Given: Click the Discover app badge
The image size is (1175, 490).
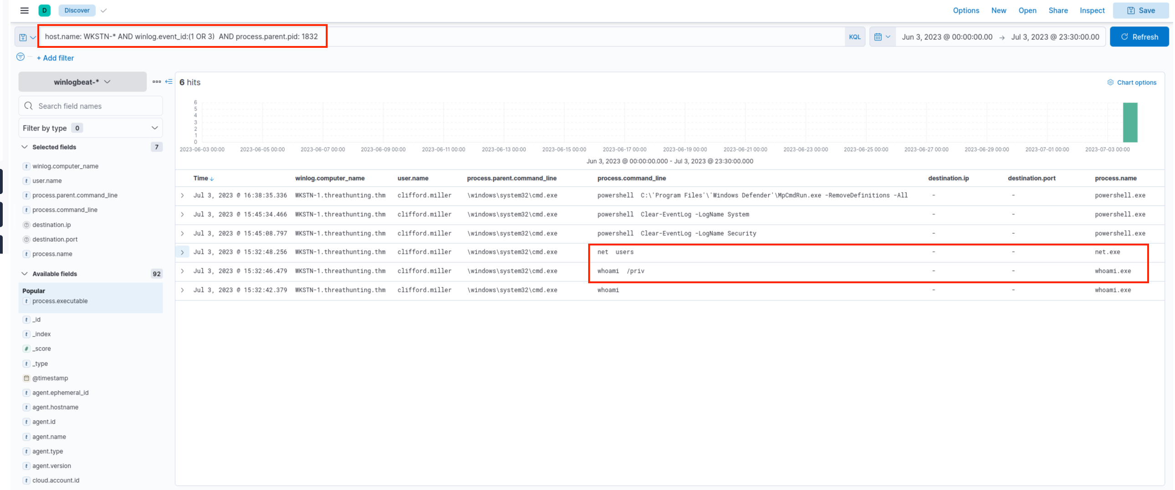Looking at the screenshot, I should pyautogui.click(x=77, y=10).
